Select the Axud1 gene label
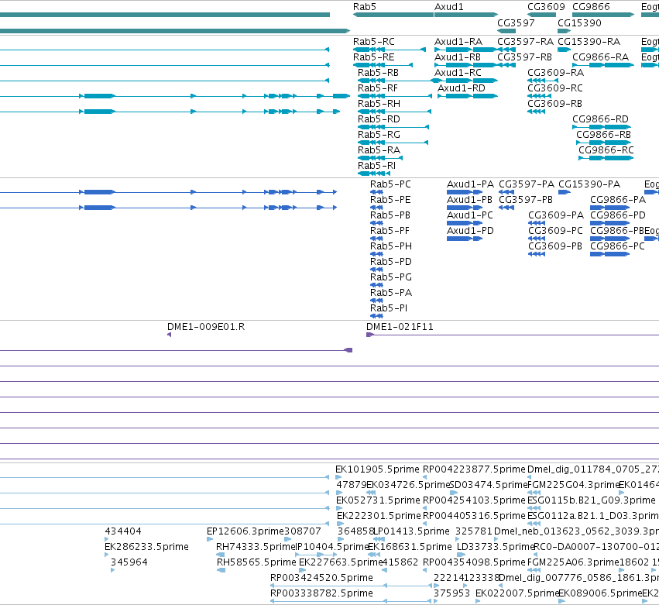This screenshot has width=659, height=605. [x=448, y=7]
